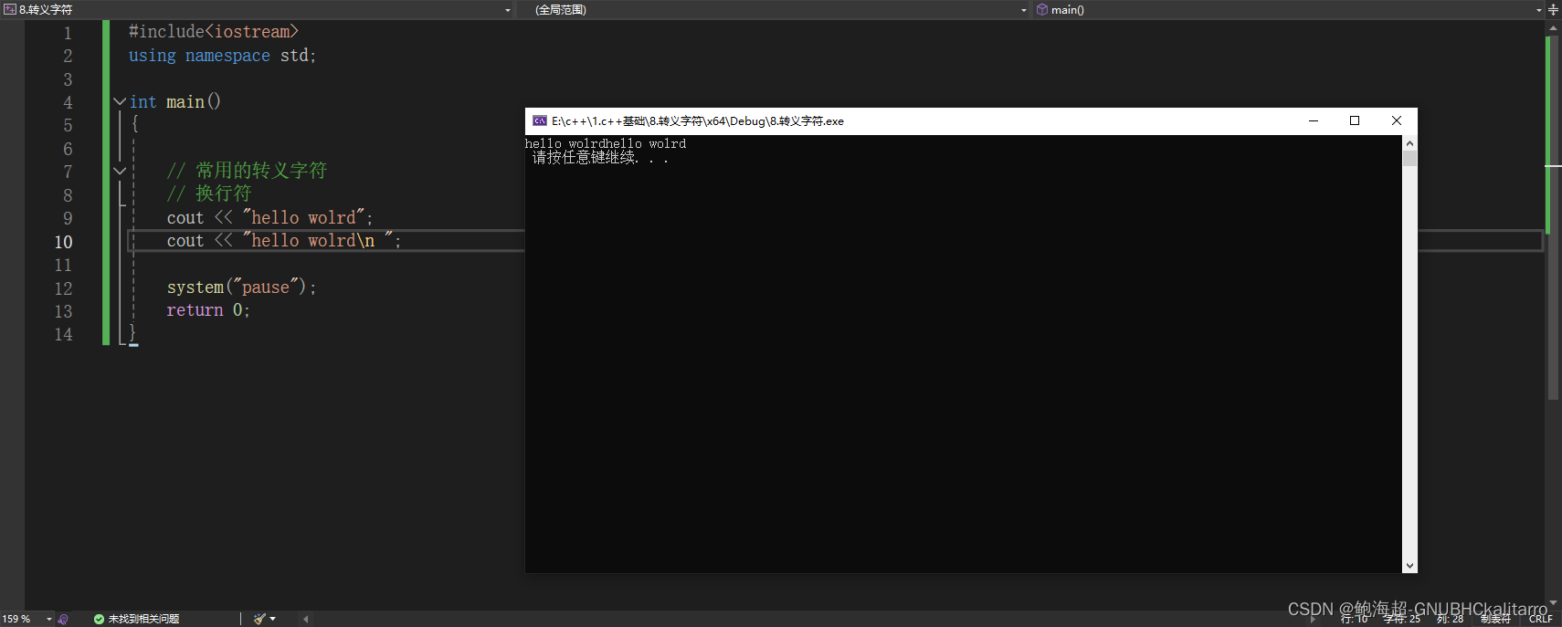Click the console window scrollbar thumb
Screen dimensions: 1562x627
(1409, 159)
